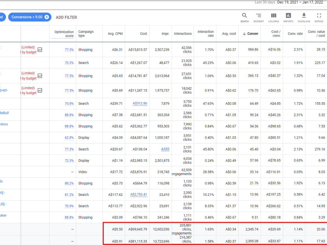Click the Impr. column header

click(x=165, y=34)
